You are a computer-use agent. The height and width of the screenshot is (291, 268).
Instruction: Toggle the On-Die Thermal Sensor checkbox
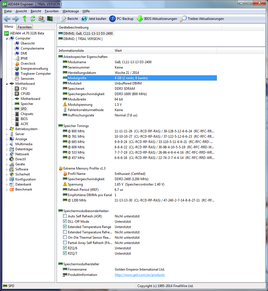click(65, 237)
